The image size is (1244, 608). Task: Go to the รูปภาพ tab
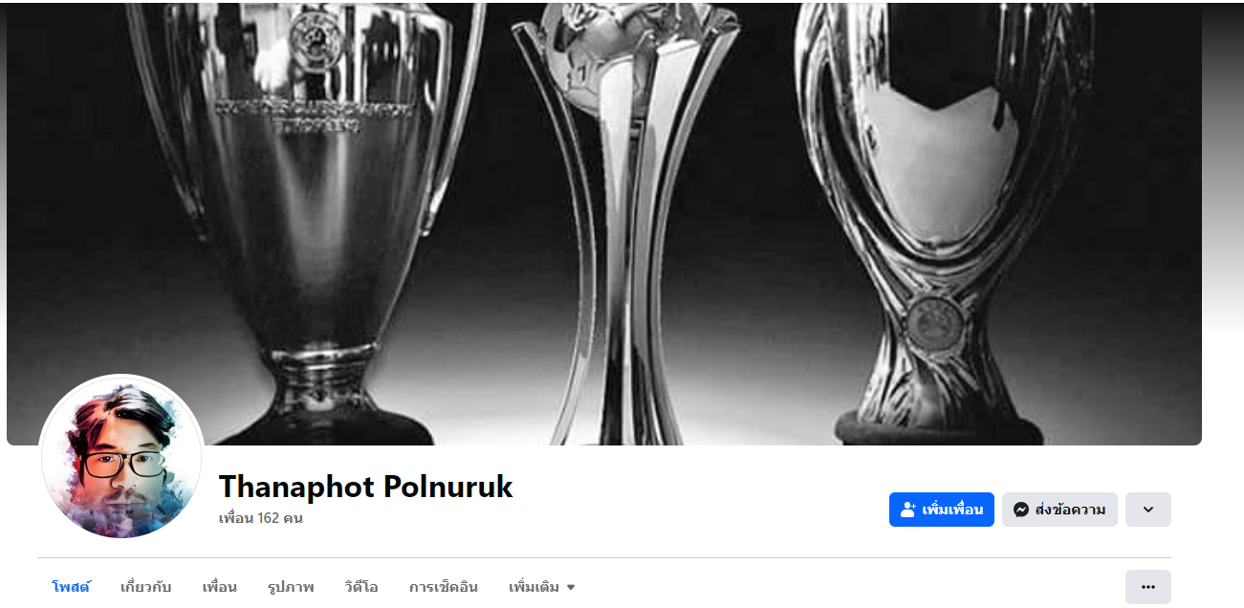click(291, 587)
